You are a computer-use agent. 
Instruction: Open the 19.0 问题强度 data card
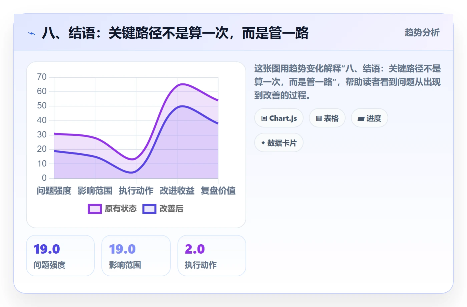pyautogui.click(x=60, y=256)
